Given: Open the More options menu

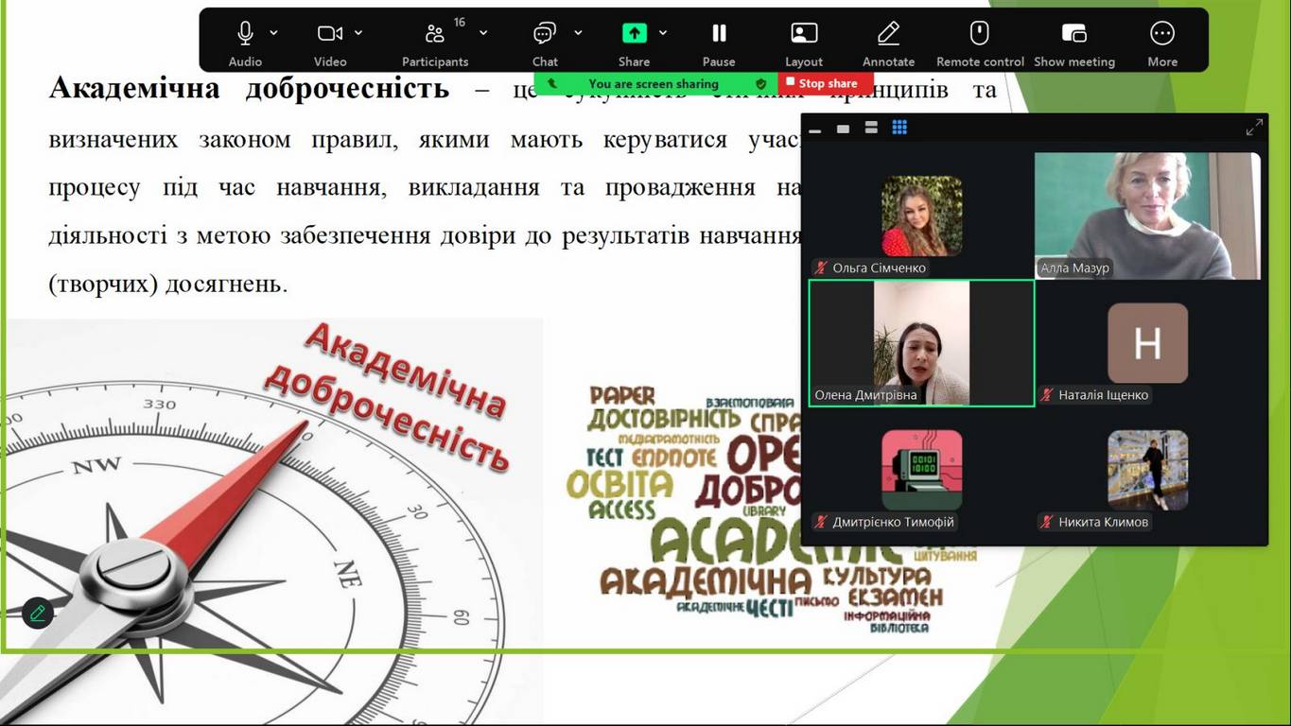Looking at the screenshot, I should pos(1162,34).
